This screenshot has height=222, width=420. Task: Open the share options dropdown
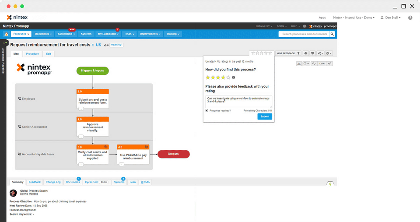320,53
